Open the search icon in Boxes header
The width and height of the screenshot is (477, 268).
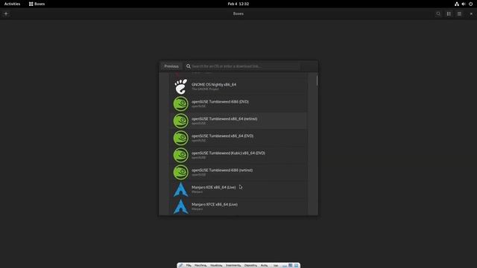(x=438, y=13)
